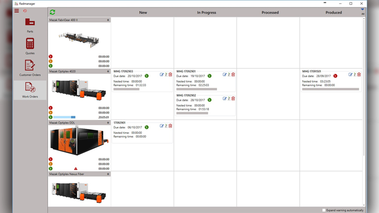Image resolution: width=379 pixels, height=213 pixels.
Task: Click the MHG 17091501 card title
Action: tap(312, 71)
